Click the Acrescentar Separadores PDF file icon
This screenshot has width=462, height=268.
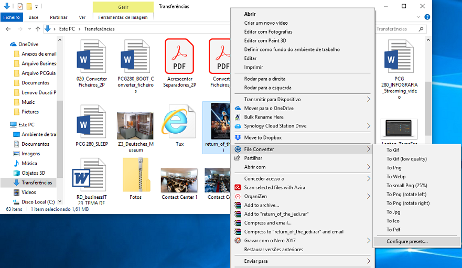pos(179,57)
